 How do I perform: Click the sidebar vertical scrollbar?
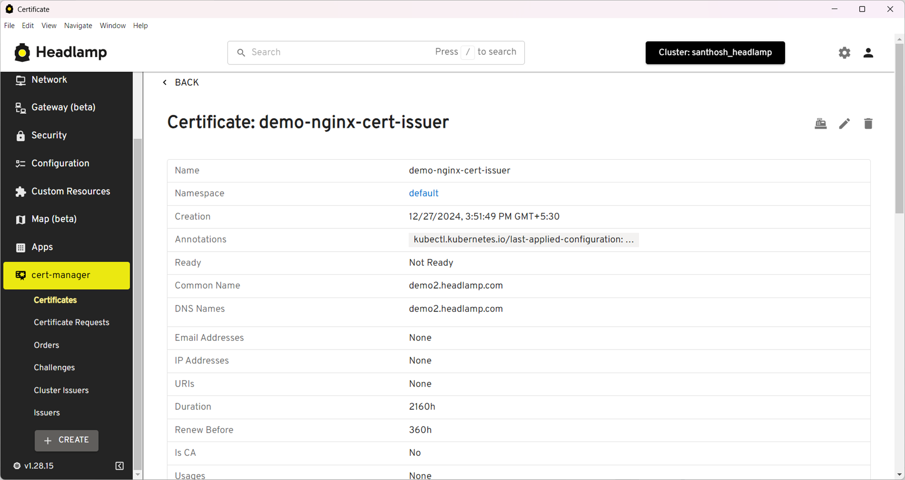(137, 304)
